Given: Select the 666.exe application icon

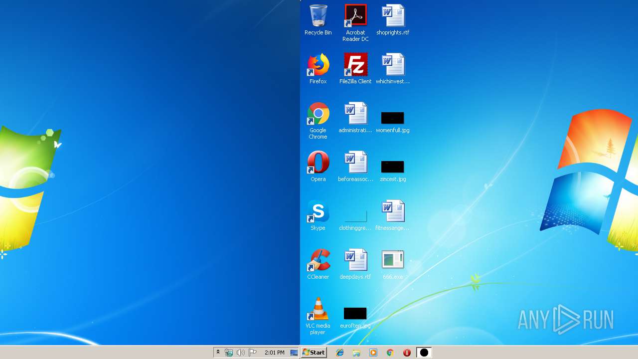Looking at the screenshot, I should pyautogui.click(x=393, y=264).
